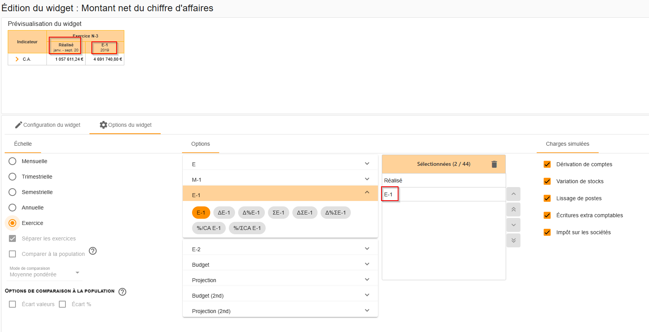
Task: Open help for options de comparaison à la population
Action: pyautogui.click(x=122, y=292)
